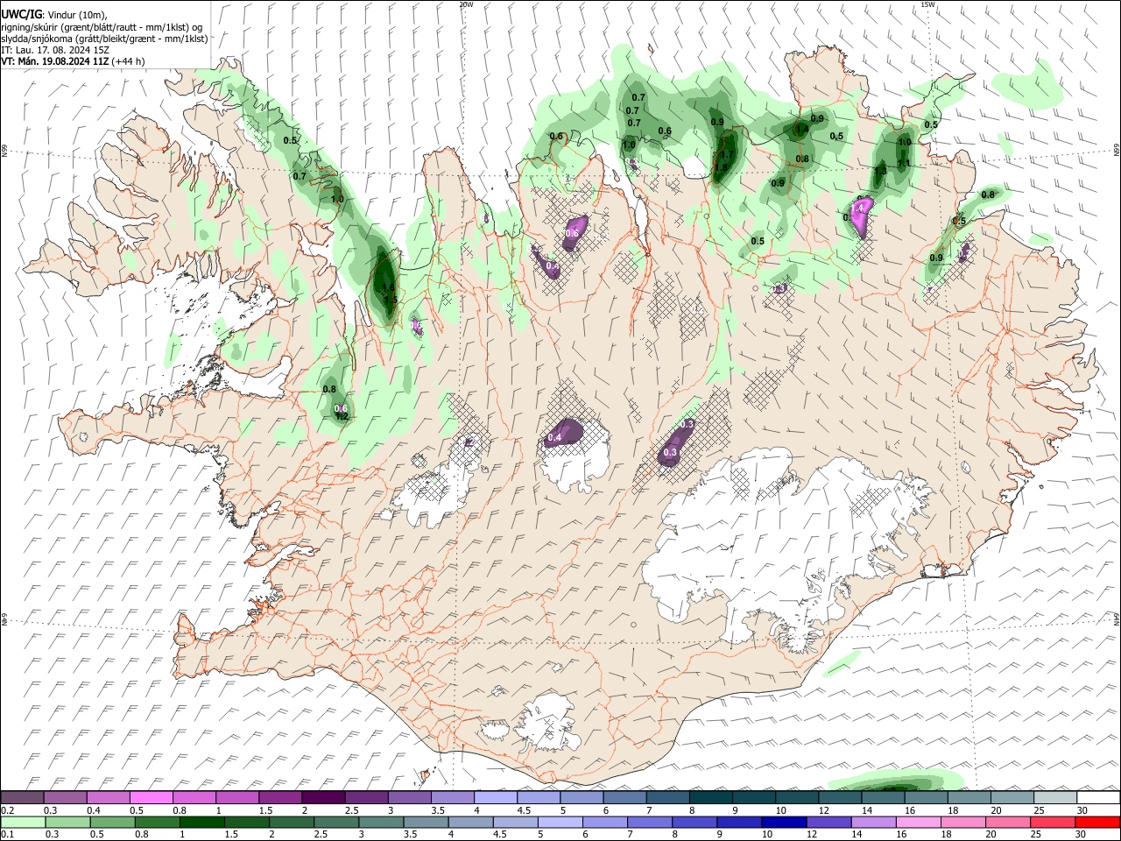The image size is (1121, 841).
Task: Click the bright red 30 mm rain swatch
Action: 1098,822
